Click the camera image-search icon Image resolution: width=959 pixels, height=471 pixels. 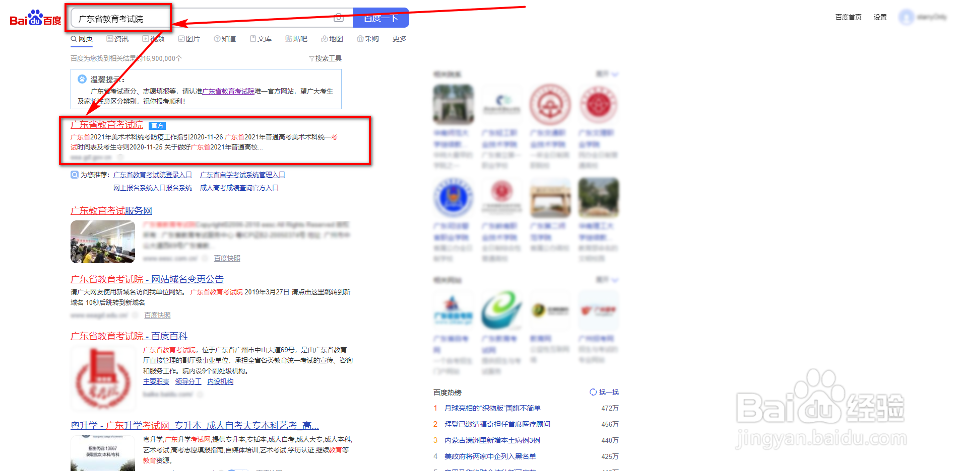pyautogui.click(x=339, y=18)
